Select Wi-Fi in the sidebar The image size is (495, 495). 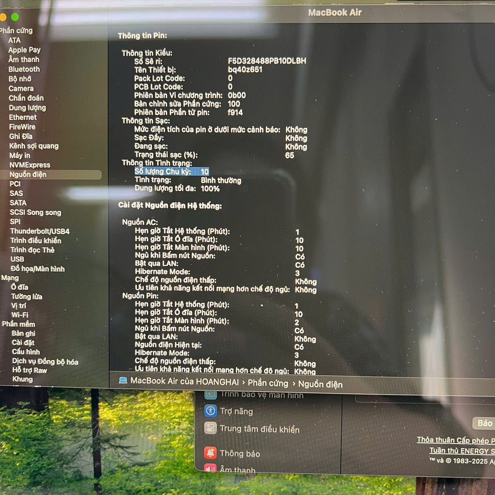20,315
